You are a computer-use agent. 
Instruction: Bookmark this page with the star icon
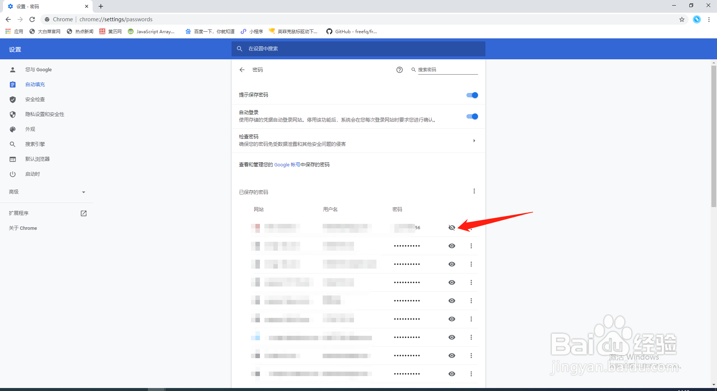click(682, 19)
